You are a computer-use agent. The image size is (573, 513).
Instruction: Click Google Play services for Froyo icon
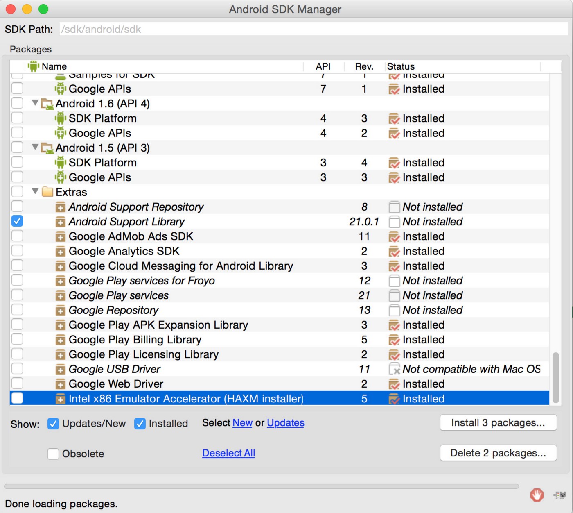61,281
